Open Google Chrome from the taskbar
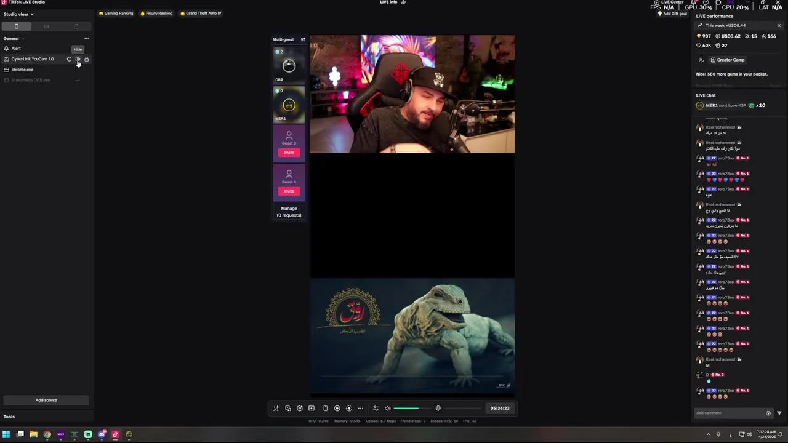The width and height of the screenshot is (788, 443). pyautogui.click(x=47, y=434)
